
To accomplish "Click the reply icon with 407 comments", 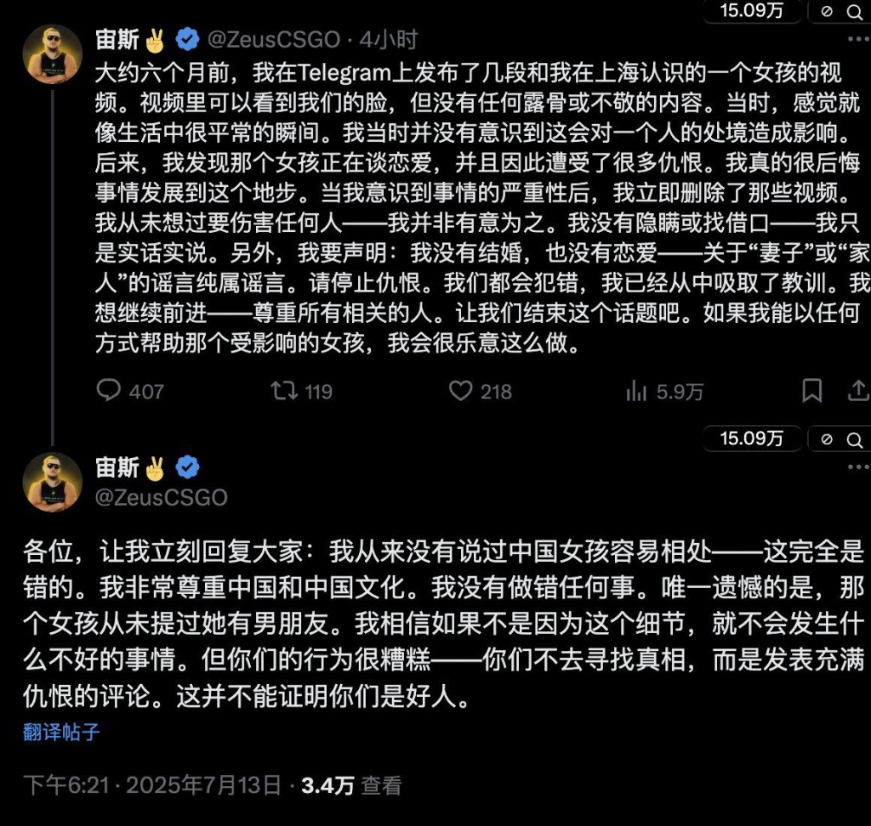I will [109, 390].
